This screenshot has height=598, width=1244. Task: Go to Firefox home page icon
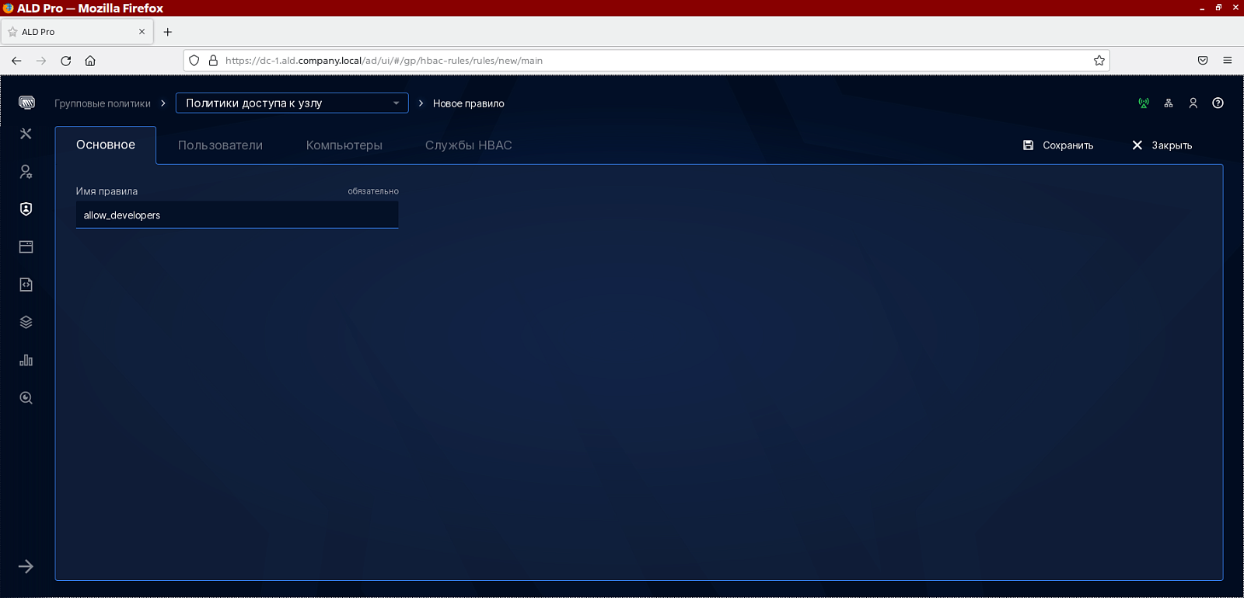90,61
